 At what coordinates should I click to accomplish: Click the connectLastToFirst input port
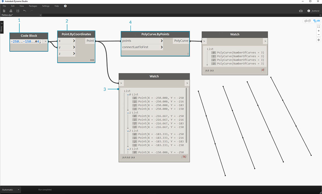coord(142,47)
